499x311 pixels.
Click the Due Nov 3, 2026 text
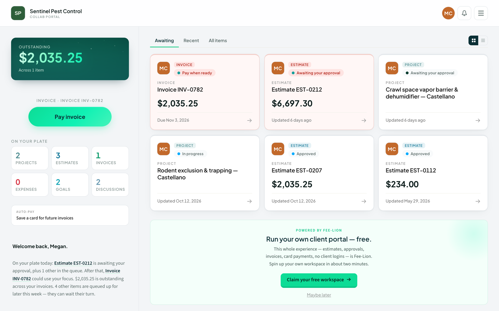(x=173, y=120)
